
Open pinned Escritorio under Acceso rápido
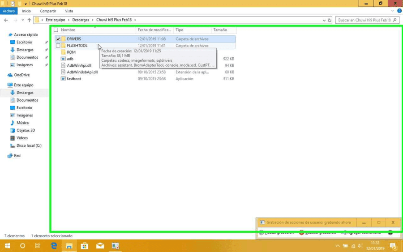(24, 42)
